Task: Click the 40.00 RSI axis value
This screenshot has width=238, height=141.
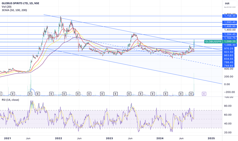Action: (x=228, y=124)
